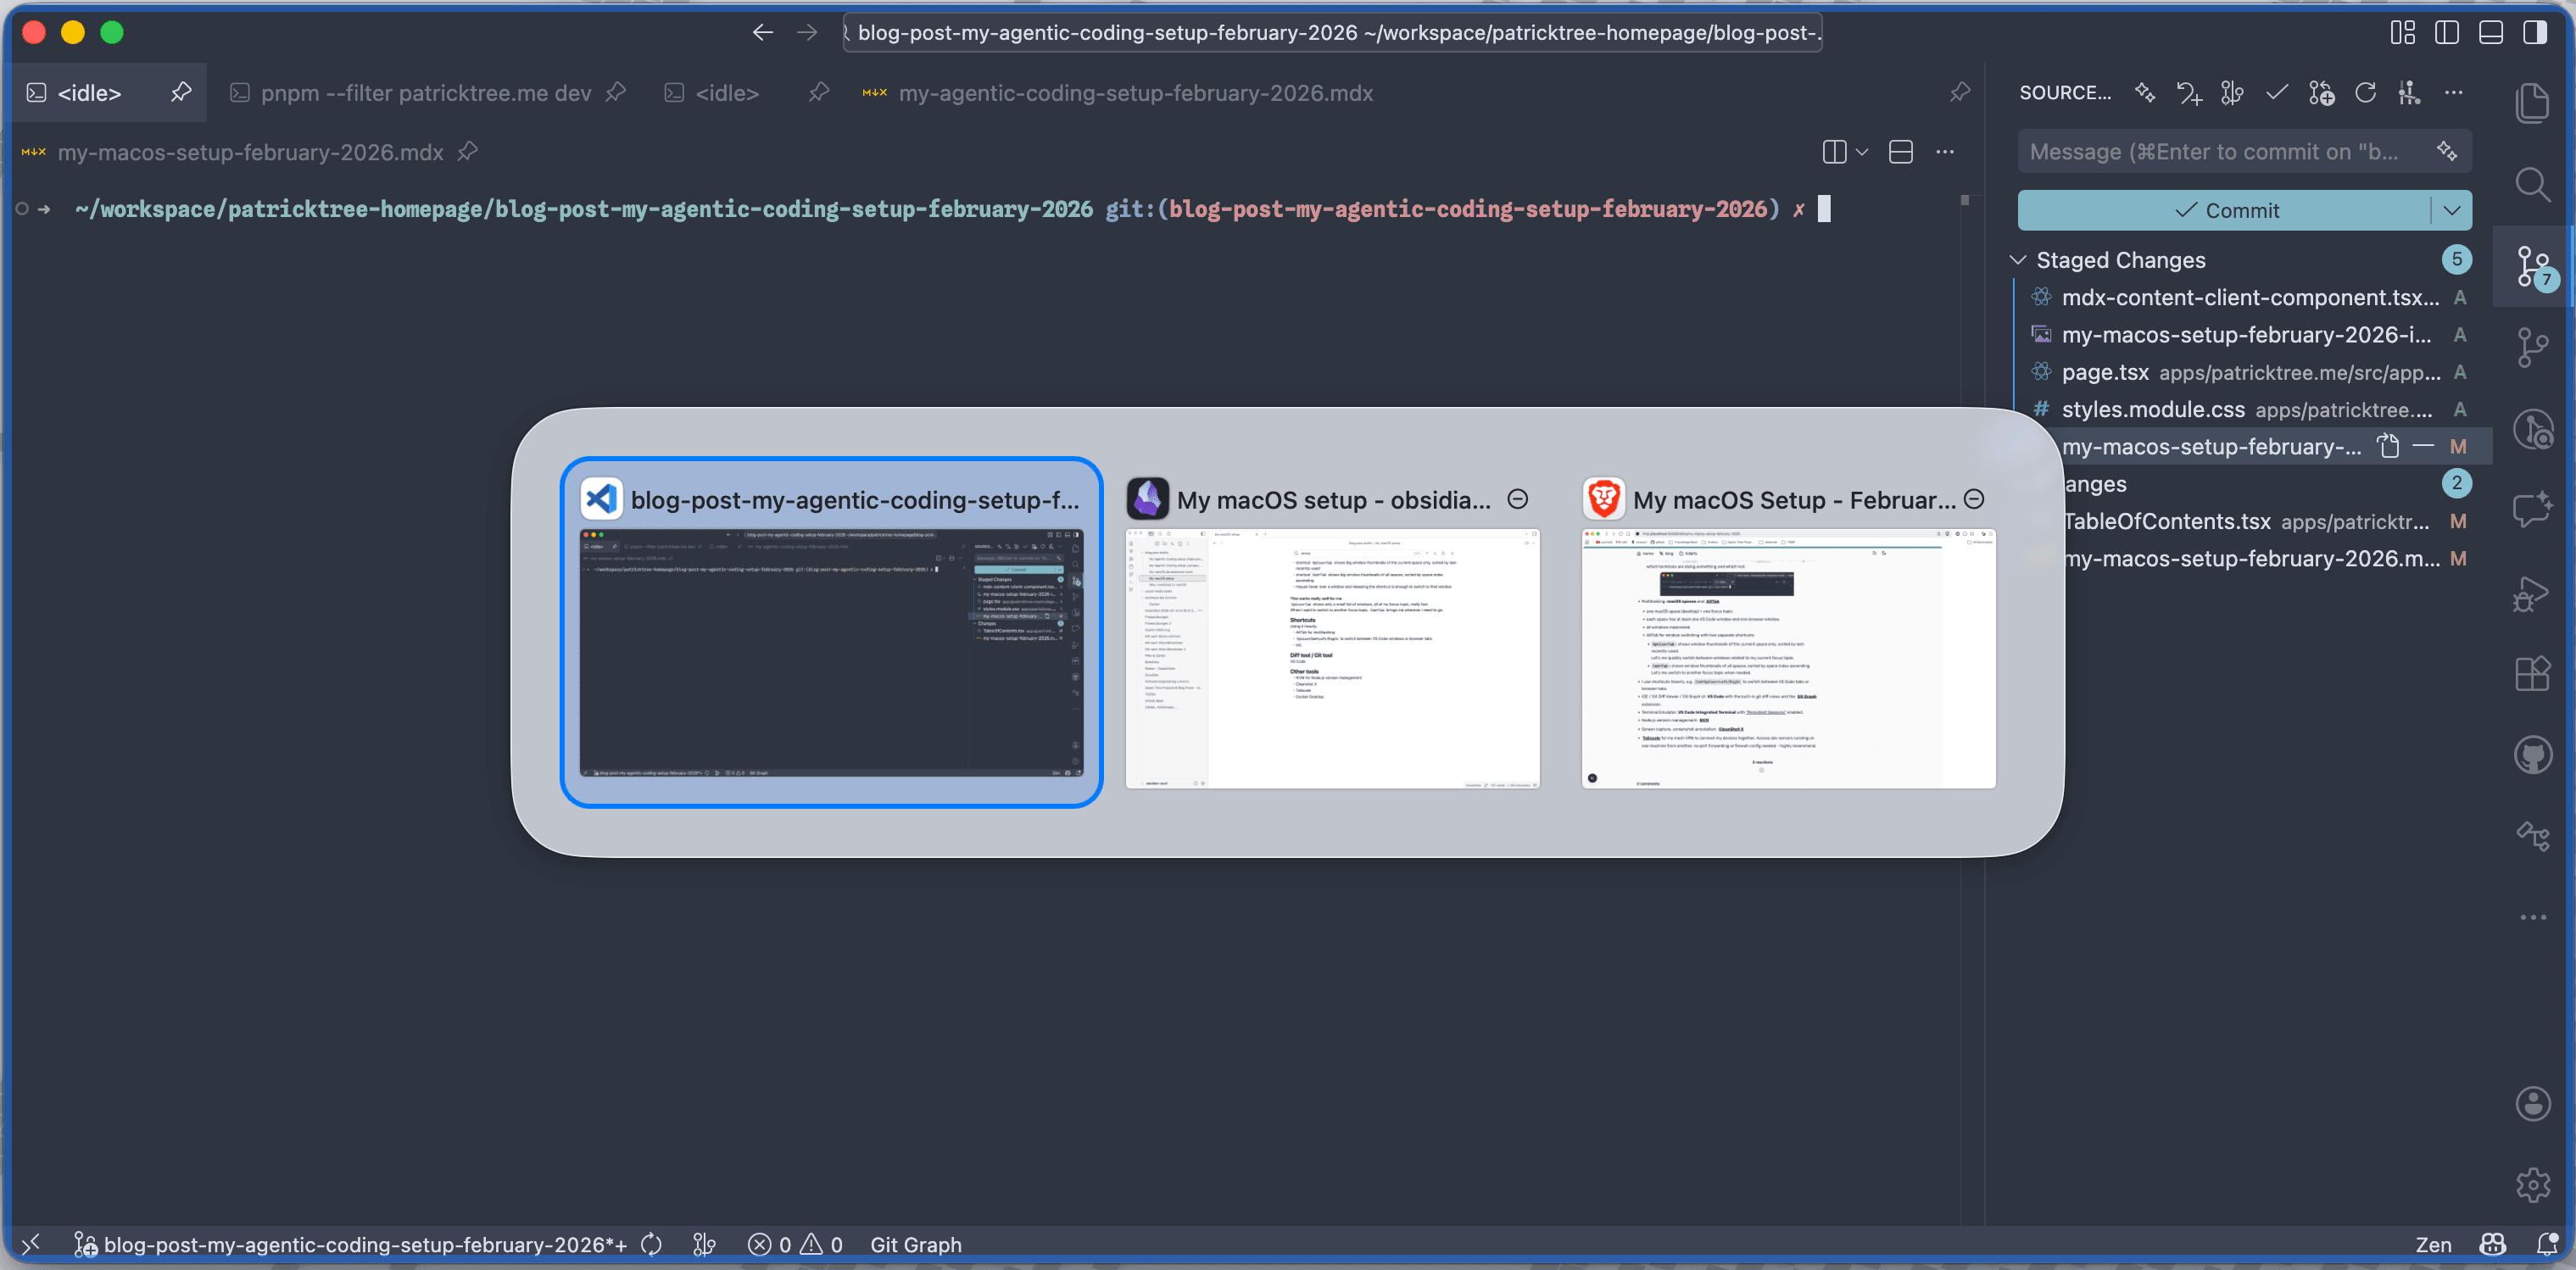Toggle pin on the pnpm dev terminal tab
This screenshot has height=1270, width=2576.
point(616,93)
